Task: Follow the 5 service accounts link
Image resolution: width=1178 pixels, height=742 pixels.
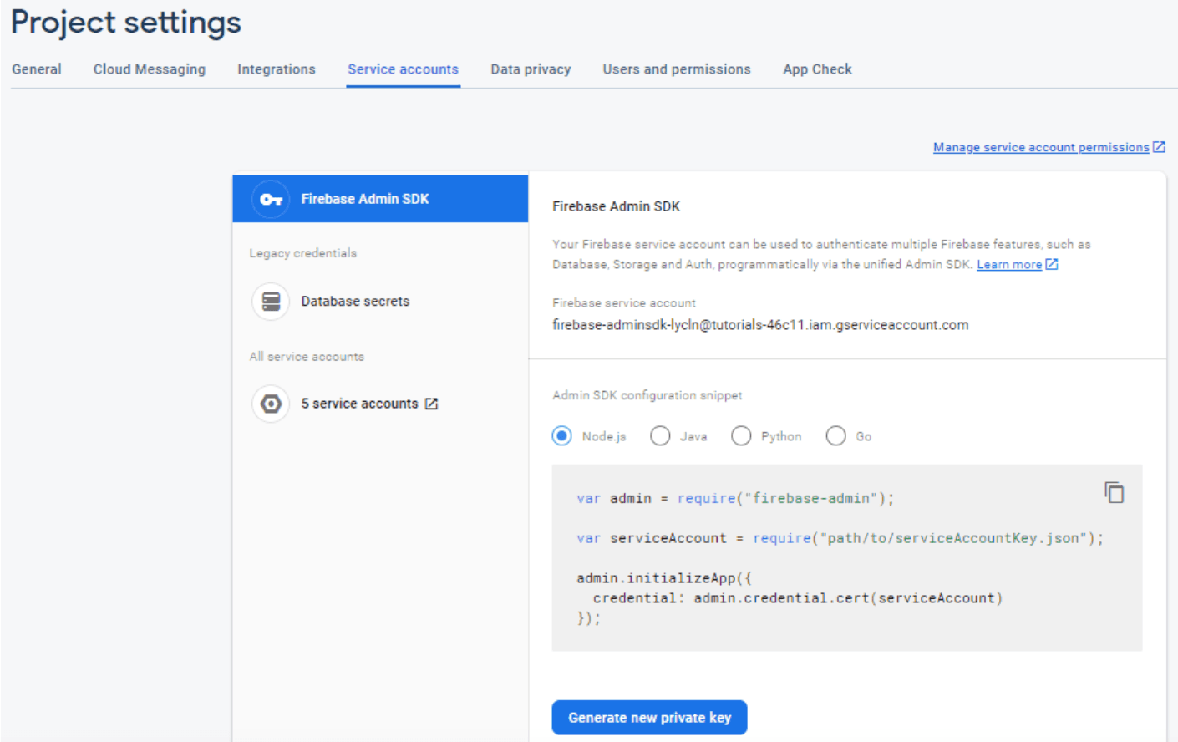Action: coord(361,403)
